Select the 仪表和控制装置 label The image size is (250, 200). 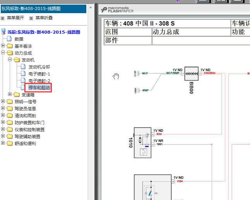(x=29, y=130)
